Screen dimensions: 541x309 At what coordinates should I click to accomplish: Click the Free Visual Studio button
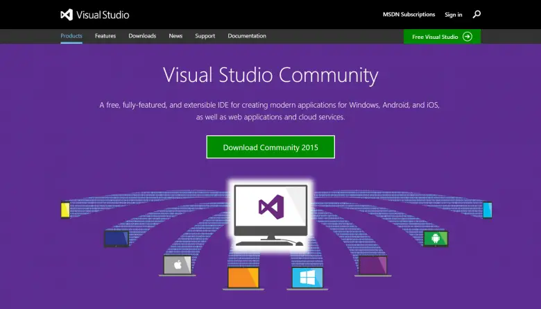[x=442, y=37]
